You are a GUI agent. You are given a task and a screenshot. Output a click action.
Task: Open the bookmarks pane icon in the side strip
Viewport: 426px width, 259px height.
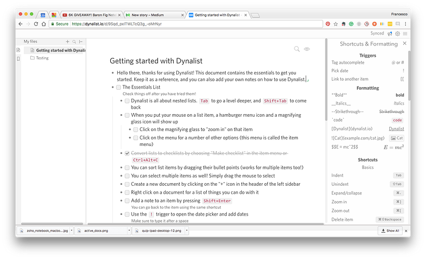pyautogui.click(x=18, y=58)
